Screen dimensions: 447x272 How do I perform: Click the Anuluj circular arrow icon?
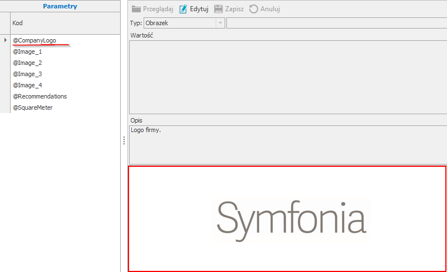254,9
